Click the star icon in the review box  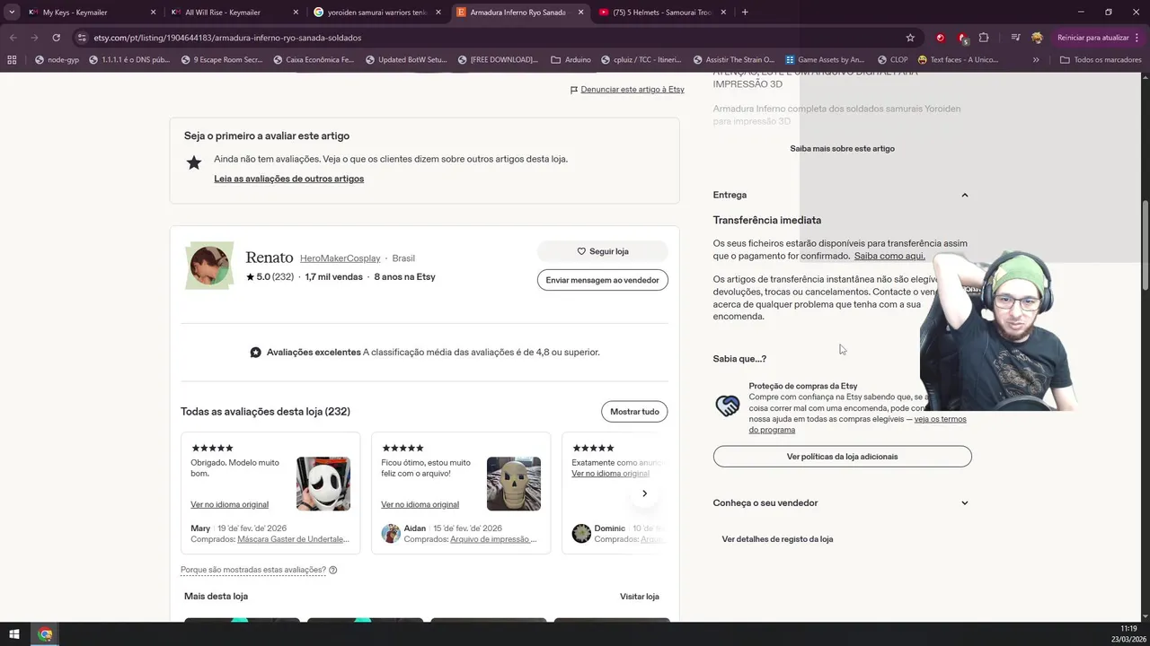pos(193,162)
